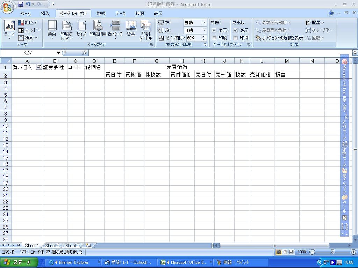Image resolution: width=358 pixels, height=268 pixels.
Task: Open filter dropdown in 買い日付 cell
Action: tap(39, 67)
